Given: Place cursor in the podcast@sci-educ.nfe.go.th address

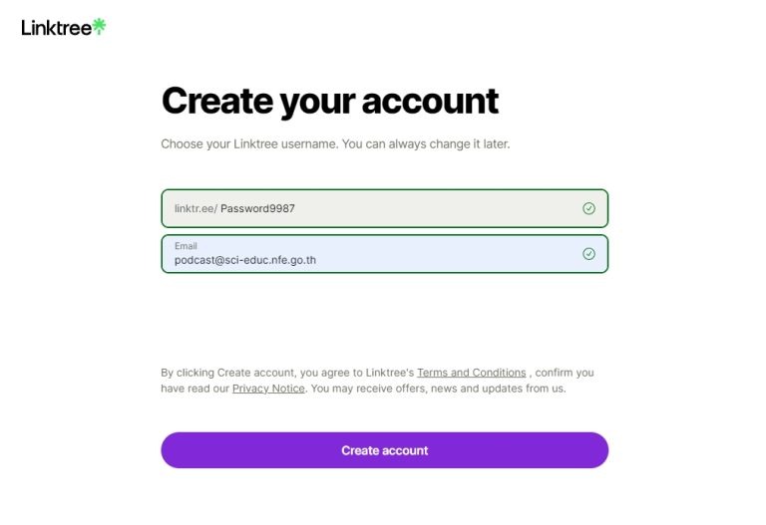Looking at the screenshot, I should click(245, 260).
